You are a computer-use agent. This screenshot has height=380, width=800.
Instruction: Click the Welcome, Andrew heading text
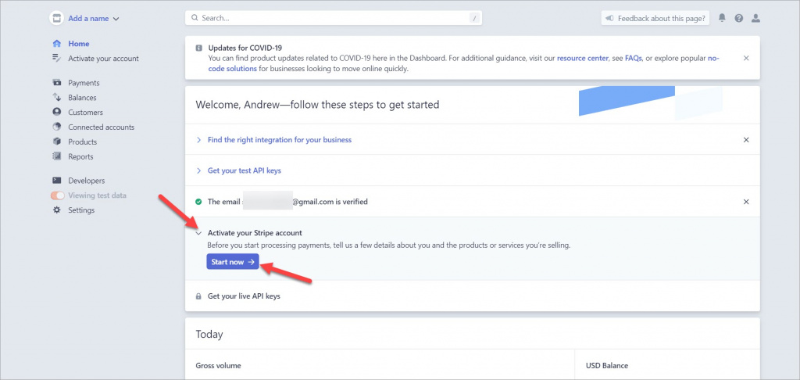coord(317,106)
